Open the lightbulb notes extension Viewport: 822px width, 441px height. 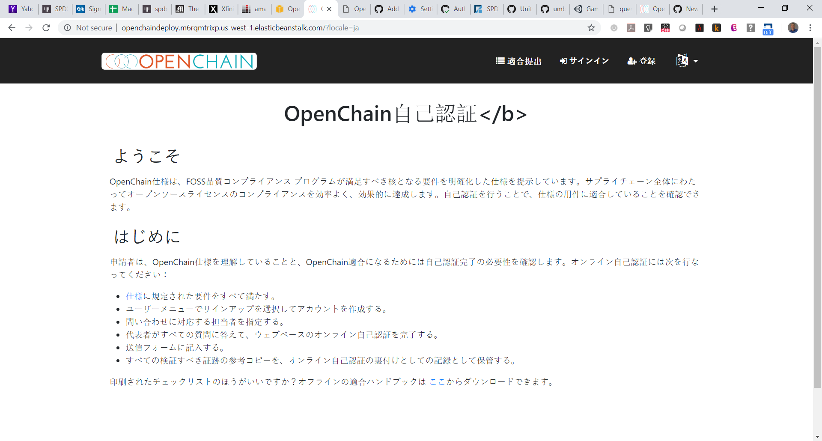coord(648,28)
